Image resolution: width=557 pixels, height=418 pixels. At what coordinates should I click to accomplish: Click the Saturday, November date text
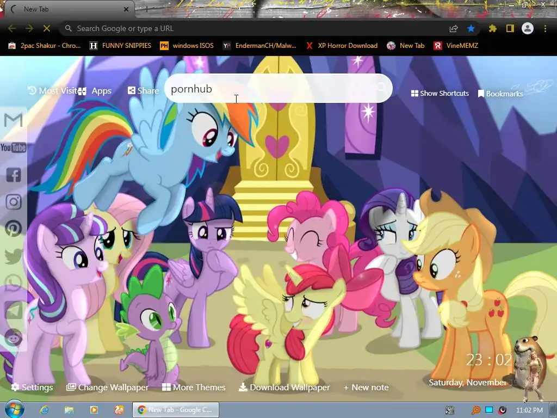point(473,383)
